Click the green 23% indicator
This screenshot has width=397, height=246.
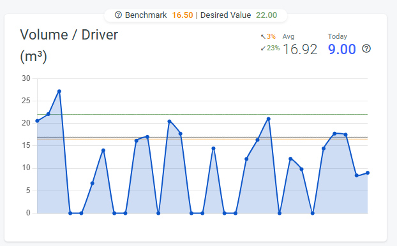[x=273, y=48]
